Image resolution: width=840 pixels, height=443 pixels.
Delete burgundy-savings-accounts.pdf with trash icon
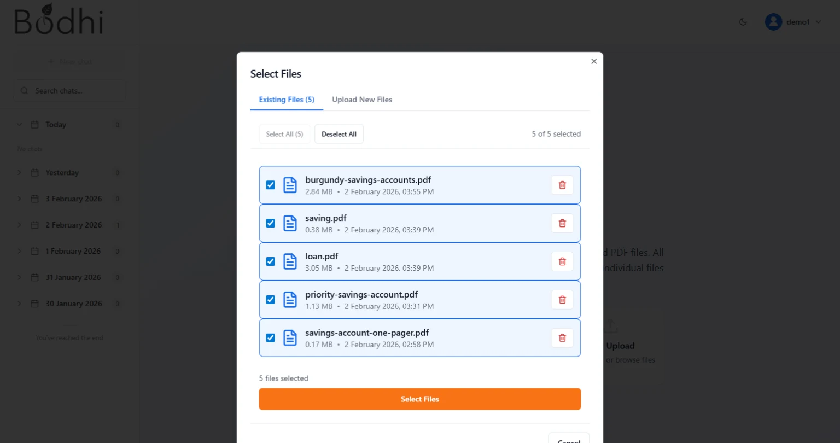(x=562, y=185)
